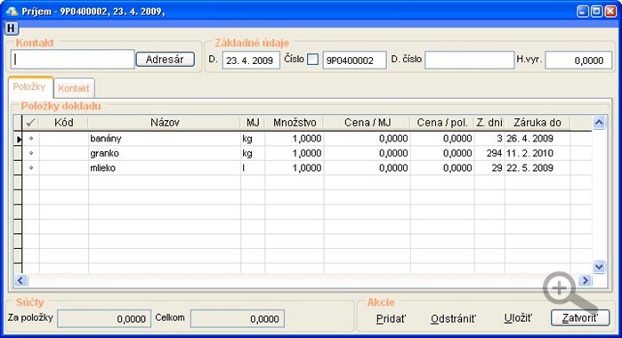Screen dimensions: 622x338
Task: Open the D. date field 23. 4. 2009
Action: [x=251, y=60]
